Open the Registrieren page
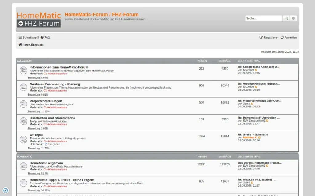 click(x=269, y=37)
